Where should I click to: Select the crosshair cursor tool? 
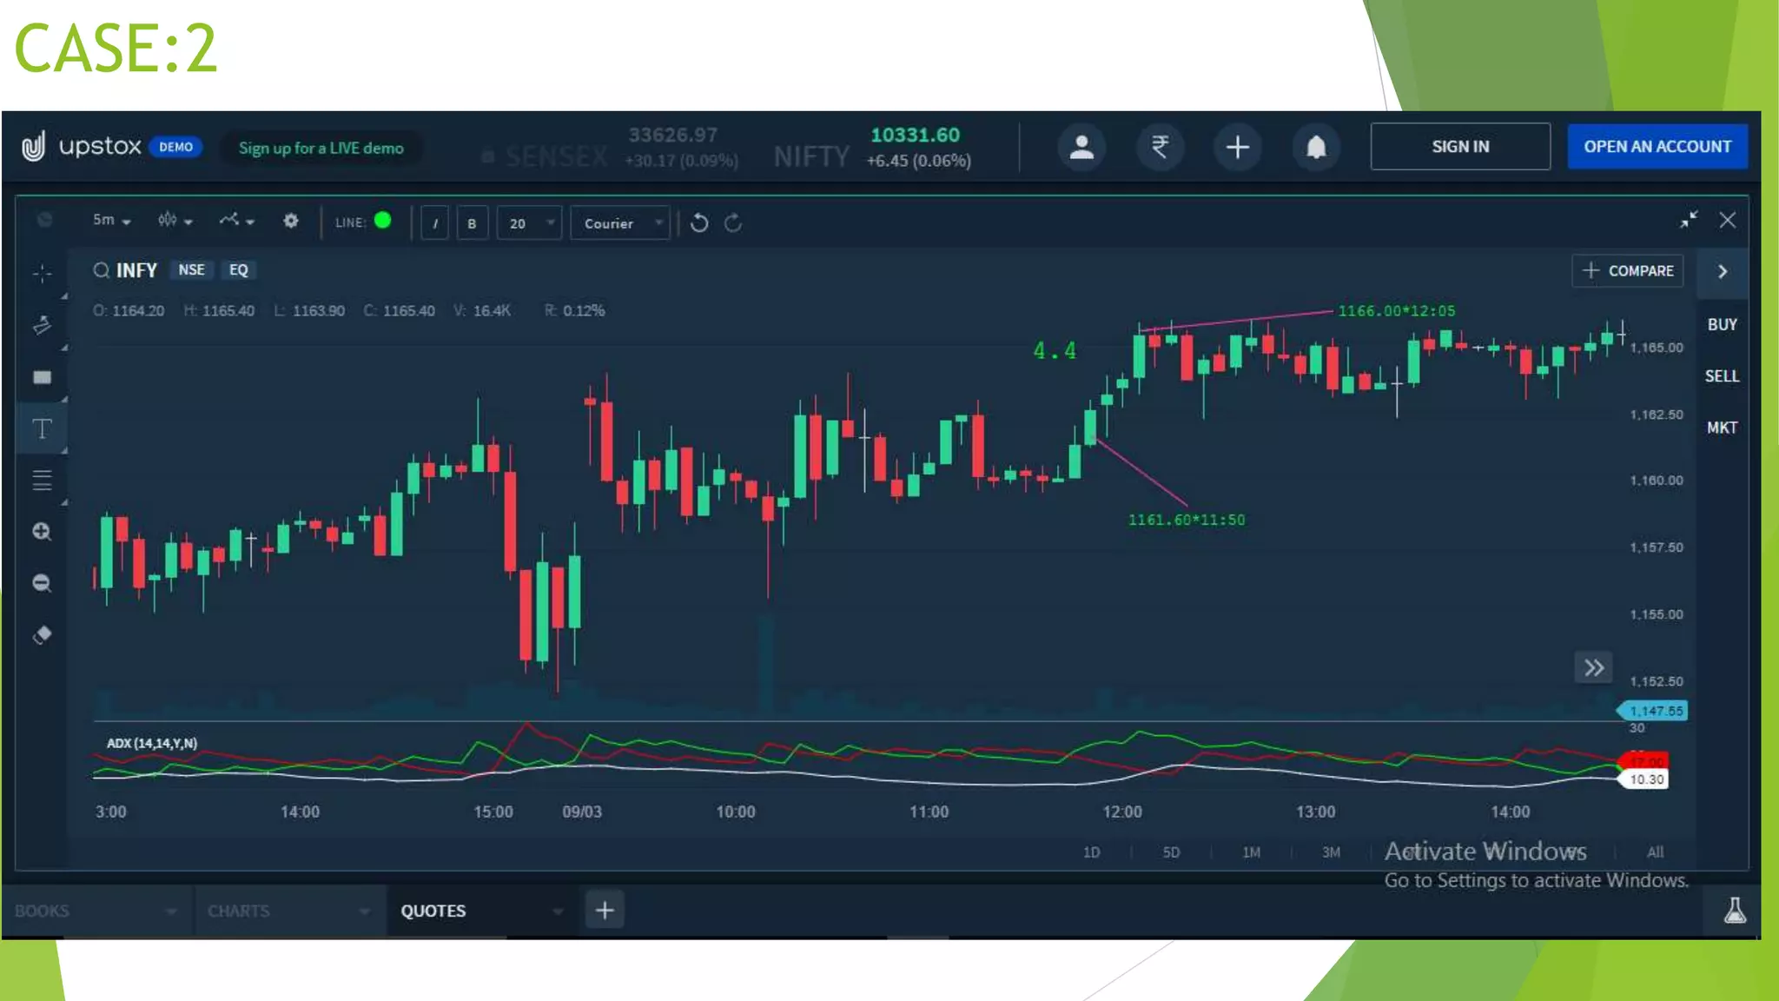tap(42, 274)
